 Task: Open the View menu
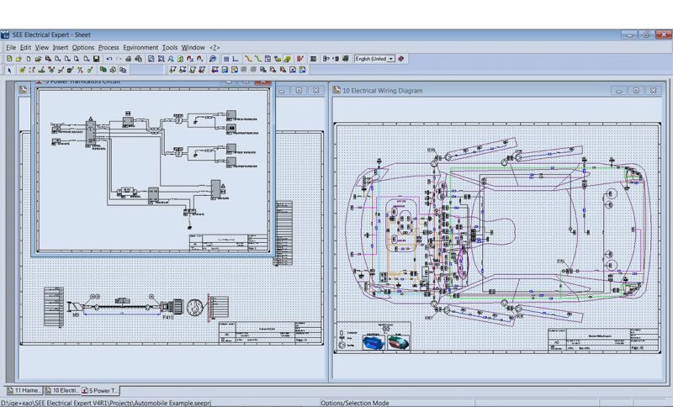pyautogui.click(x=41, y=48)
